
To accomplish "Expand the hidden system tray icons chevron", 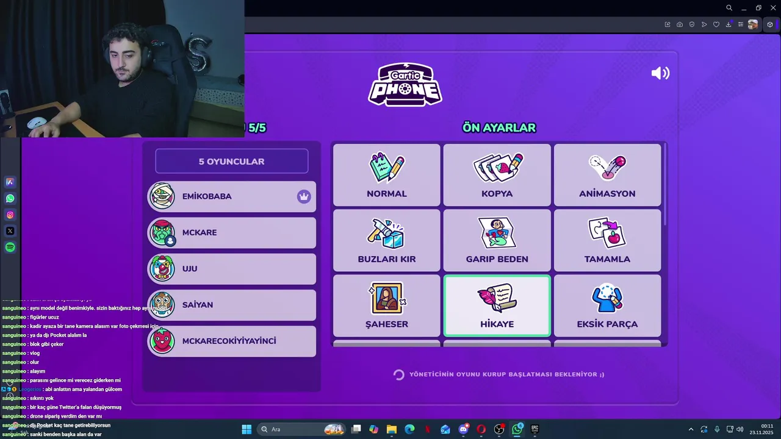I will 691,429.
